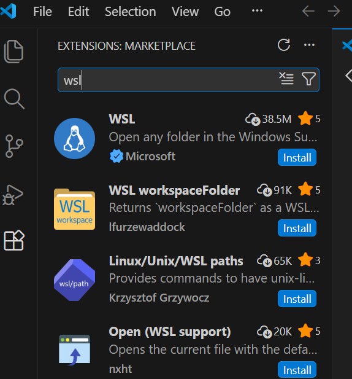Install WSL workspaceFolder extension
This screenshot has width=352, height=379.
(297, 228)
